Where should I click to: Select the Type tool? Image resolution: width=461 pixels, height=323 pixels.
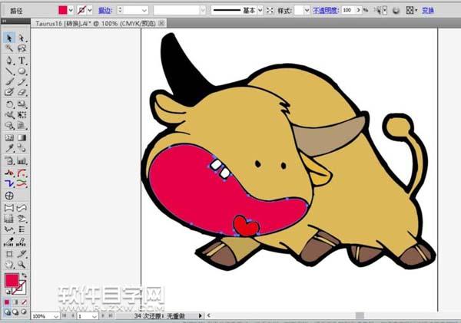point(22,60)
